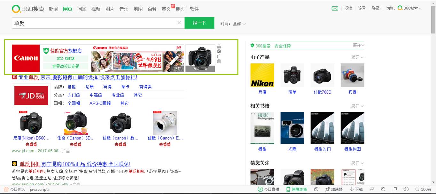The width and height of the screenshot is (436, 194).
Task: Click the Nikon 尼康 thumbnail in sidebar
Action: coord(262,75)
